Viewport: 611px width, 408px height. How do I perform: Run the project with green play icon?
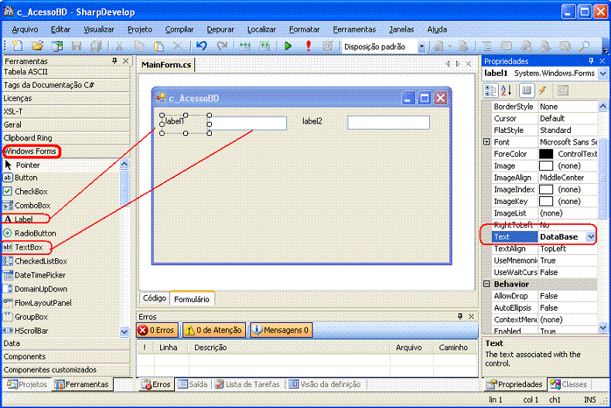288,46
